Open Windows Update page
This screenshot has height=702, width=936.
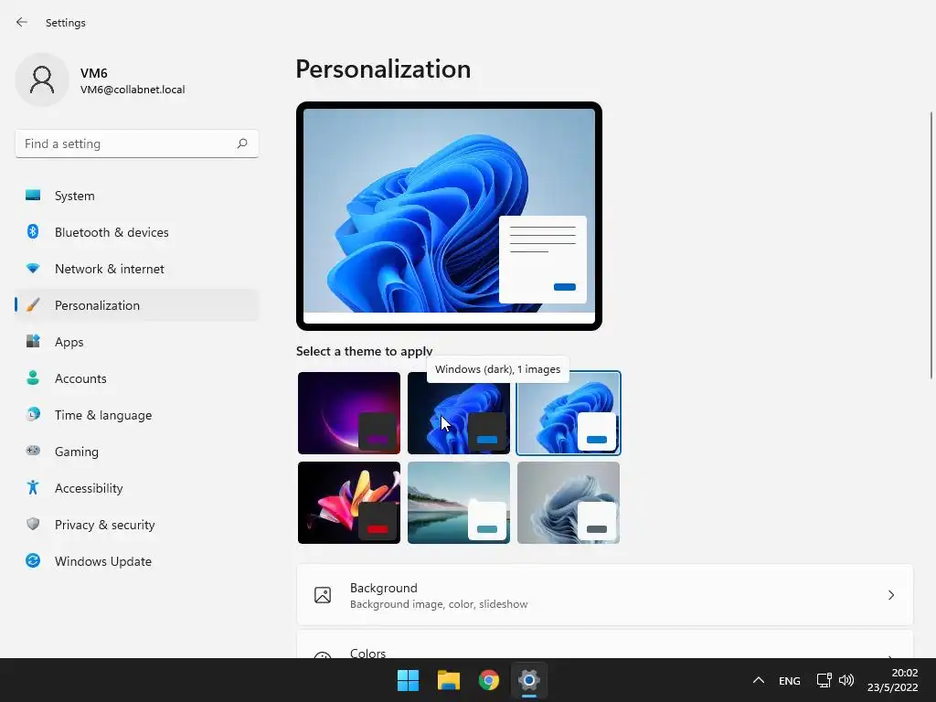pos(137,561)
